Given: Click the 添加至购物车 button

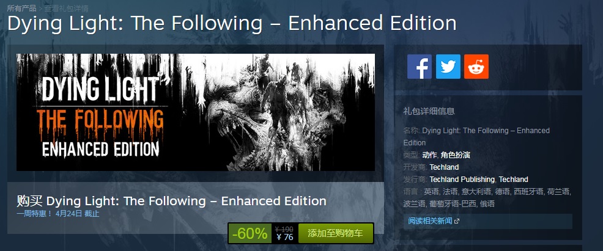Looking at the screenshot, I should (x=335, y=233).
